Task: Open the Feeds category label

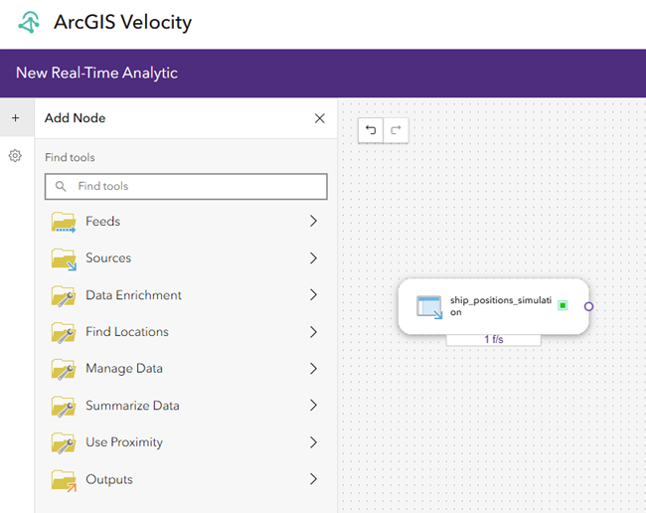Action: coord(103,222)
